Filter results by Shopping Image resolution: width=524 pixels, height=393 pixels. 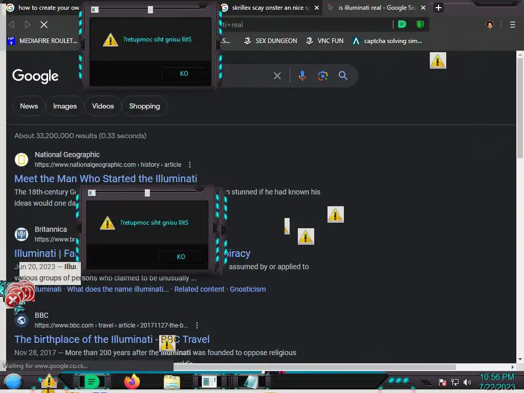point(144,106)
